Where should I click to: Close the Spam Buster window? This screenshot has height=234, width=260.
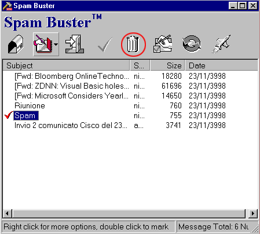[253, 6]
